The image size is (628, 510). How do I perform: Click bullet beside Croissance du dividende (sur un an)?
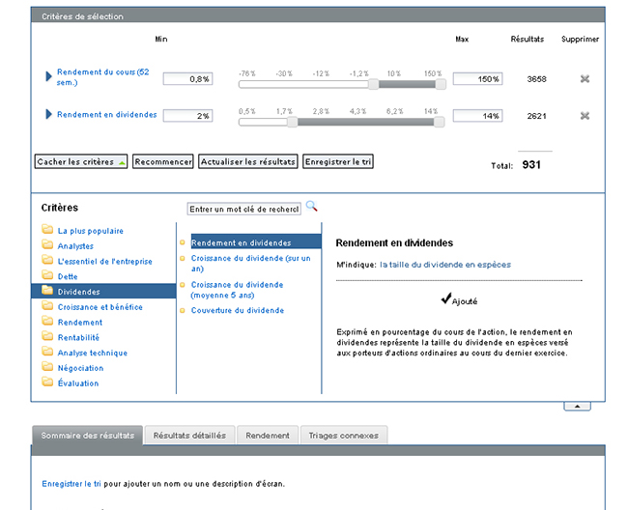tap(183, 259)
